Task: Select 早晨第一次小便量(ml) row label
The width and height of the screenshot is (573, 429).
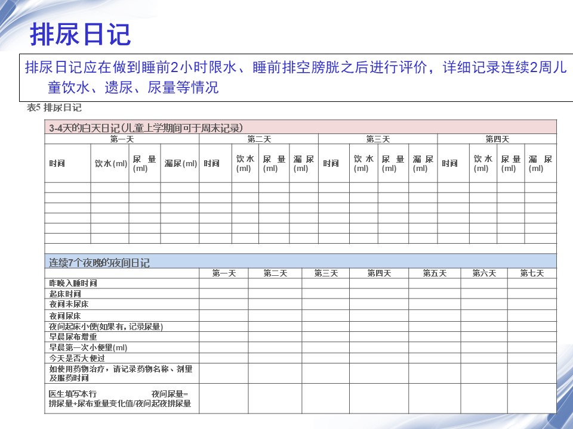Action: click(x=88, y=347)
